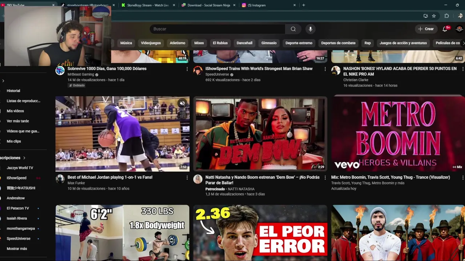Open MrBeast Gaming channel avatar
465x261 pixels.
(60, 70)
